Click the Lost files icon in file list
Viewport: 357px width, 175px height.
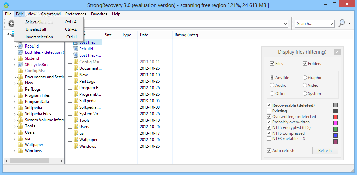[76, 42]
